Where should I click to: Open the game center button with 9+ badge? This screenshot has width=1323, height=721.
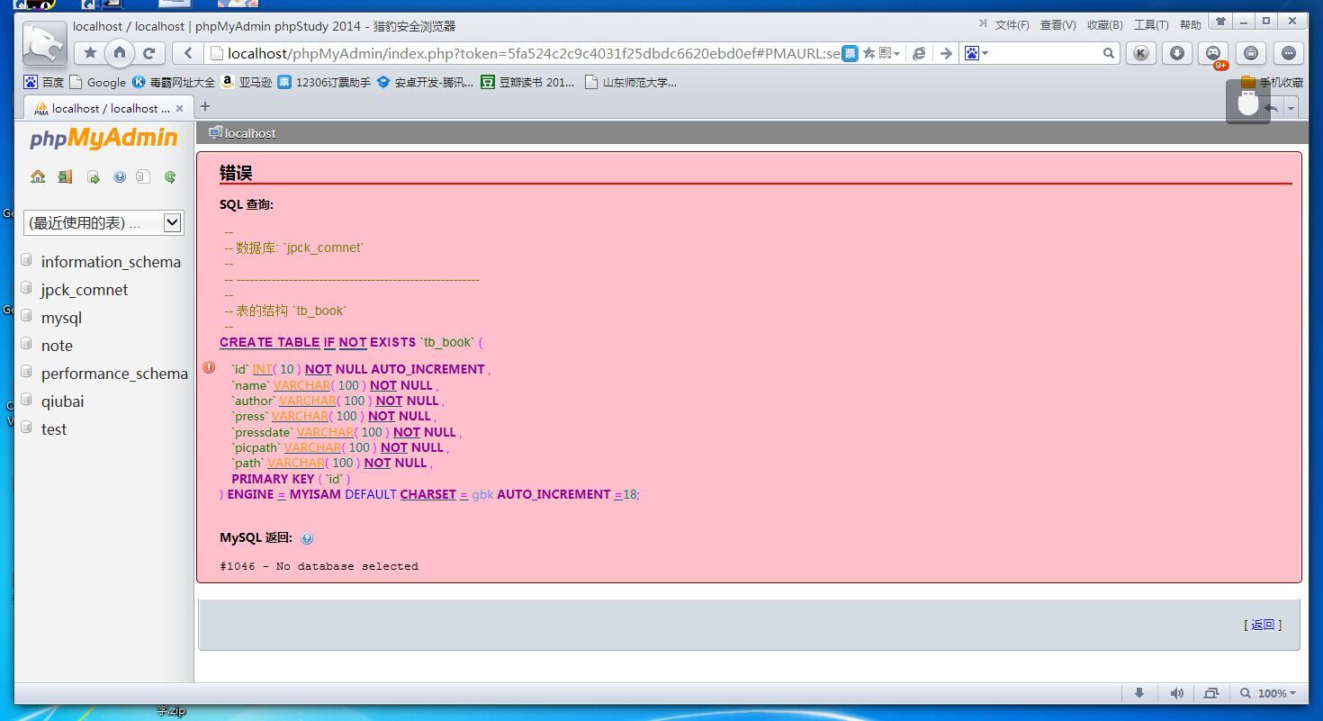pyautogui.click(x=1213, y=53)
